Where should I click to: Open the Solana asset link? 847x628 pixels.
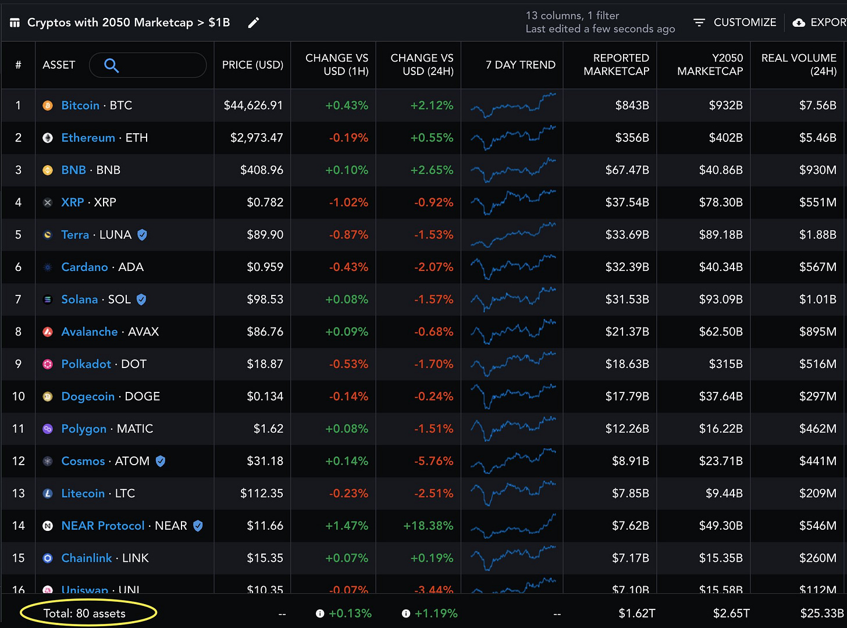[x=80, y=299]
